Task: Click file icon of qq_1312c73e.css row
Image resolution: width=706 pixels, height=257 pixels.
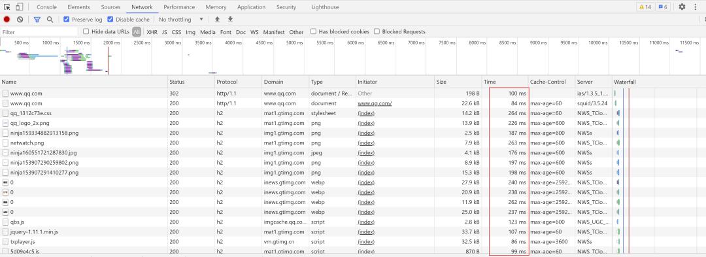Action: (5, 113)
